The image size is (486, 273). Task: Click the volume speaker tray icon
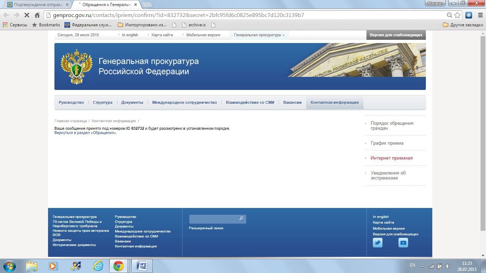click(448, 266)
